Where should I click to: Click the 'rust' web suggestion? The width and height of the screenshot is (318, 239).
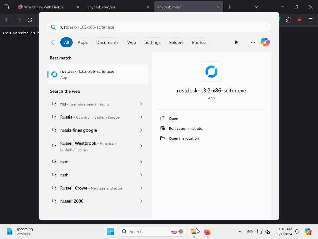point(97,162)
